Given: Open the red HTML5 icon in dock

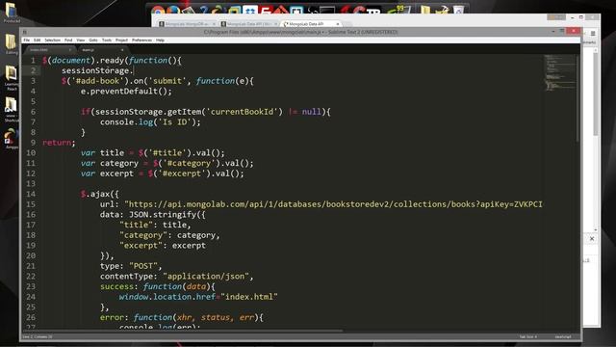Looking at the screenshot, I should (266, 11).
